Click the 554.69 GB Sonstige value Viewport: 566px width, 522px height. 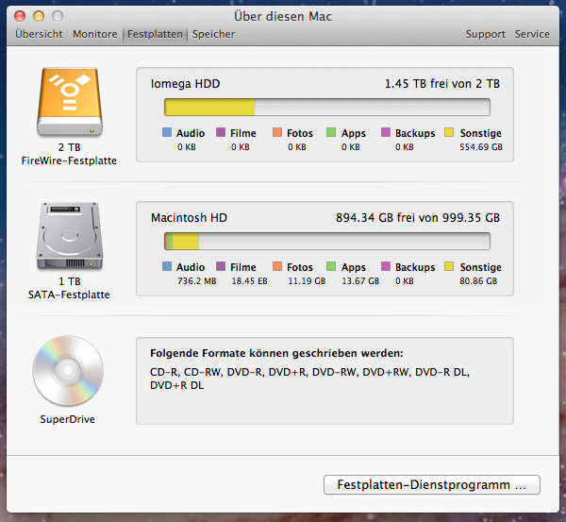pyautogui.click(x=481, y=147)
